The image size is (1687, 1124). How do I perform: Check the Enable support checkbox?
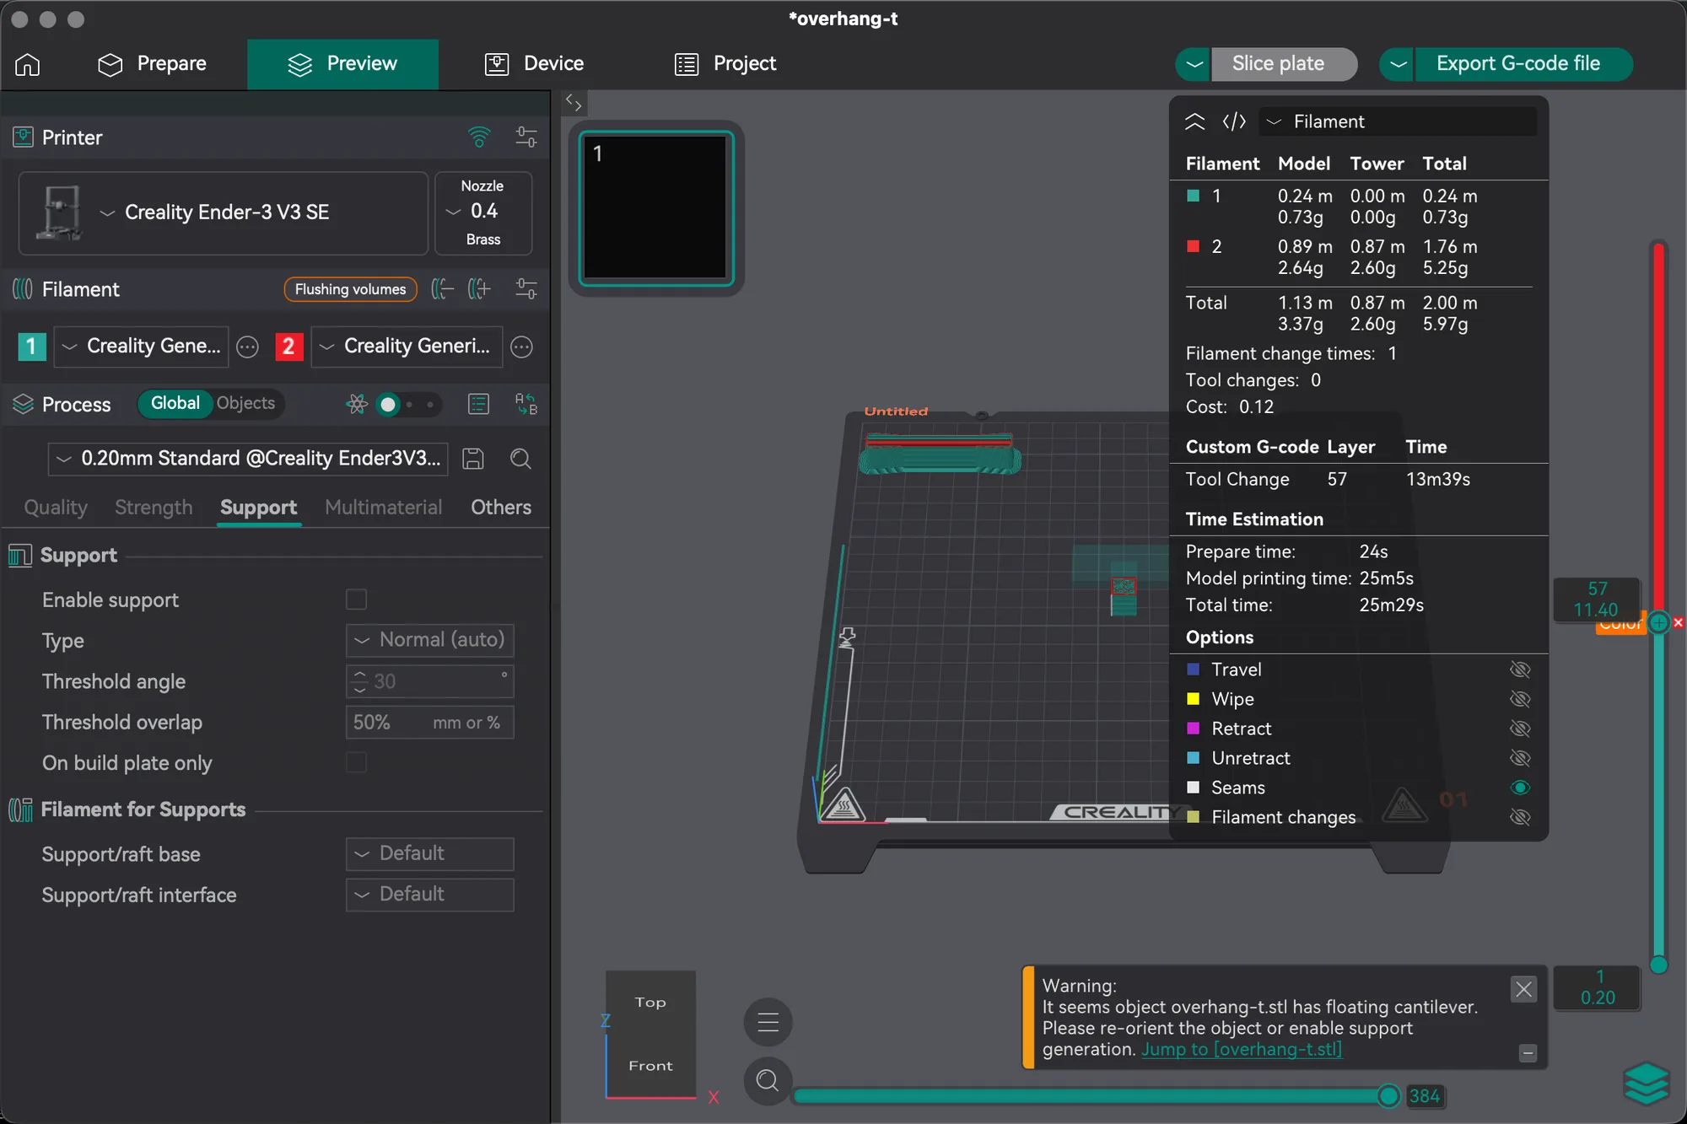point(357,600)
